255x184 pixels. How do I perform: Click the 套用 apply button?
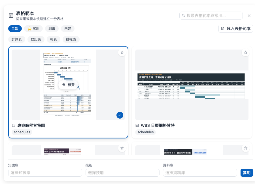(x=246, y=173)
